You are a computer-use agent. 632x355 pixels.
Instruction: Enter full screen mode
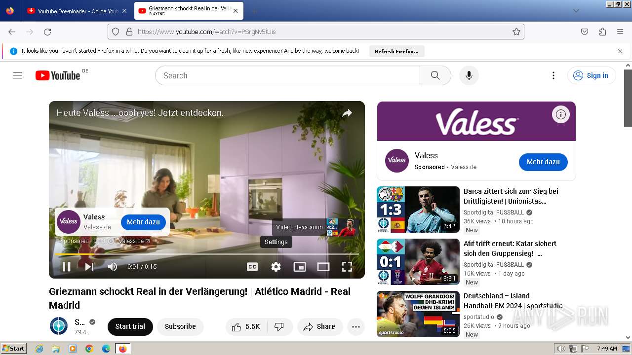[x=347, y=267]
